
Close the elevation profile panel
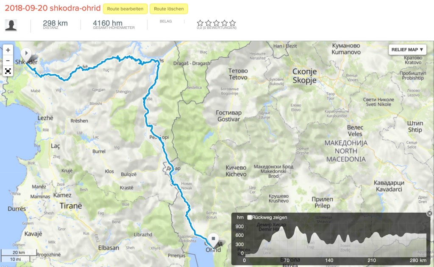click(430, 214)
